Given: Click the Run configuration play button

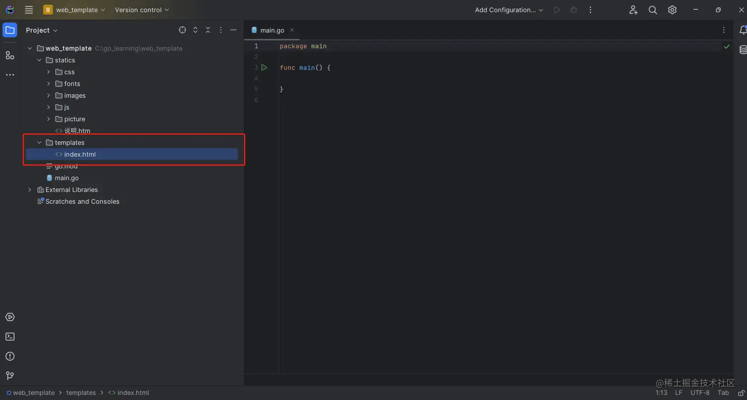Looking at the screenshot, I should point(557,10).
